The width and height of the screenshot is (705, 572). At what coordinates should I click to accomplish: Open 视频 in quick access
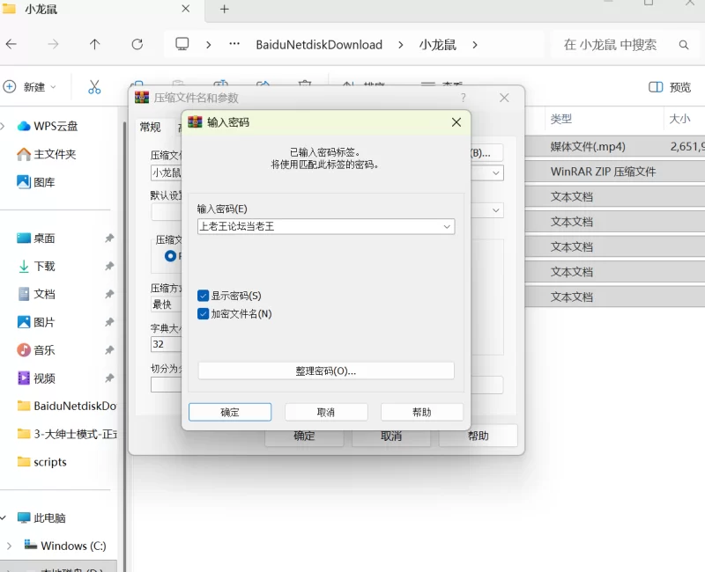coord(36,378)
